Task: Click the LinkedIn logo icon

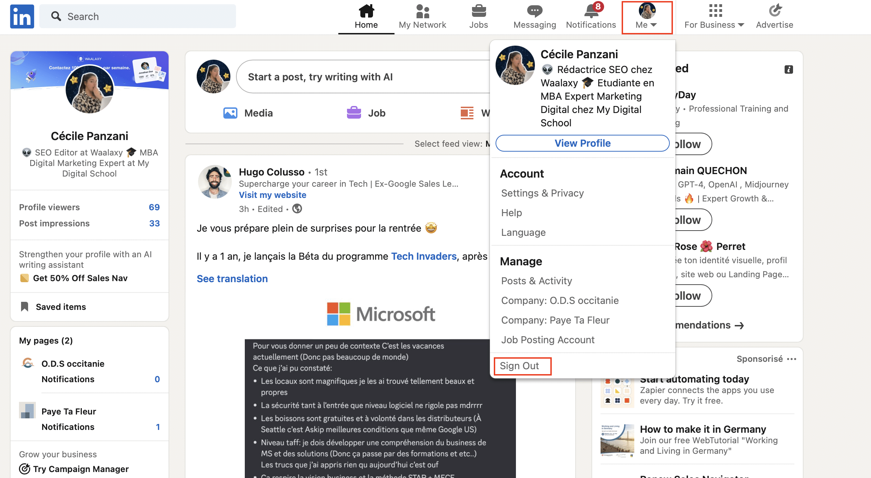Action: (22, 16)
